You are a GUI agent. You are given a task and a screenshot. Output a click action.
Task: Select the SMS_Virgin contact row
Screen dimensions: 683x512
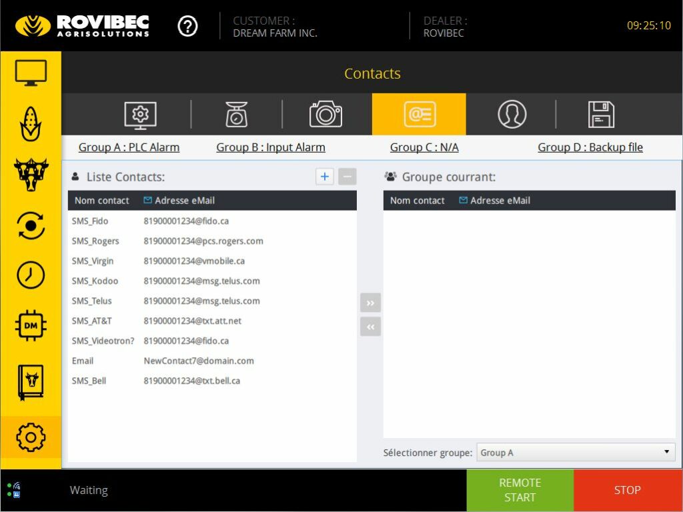point(212,261)
